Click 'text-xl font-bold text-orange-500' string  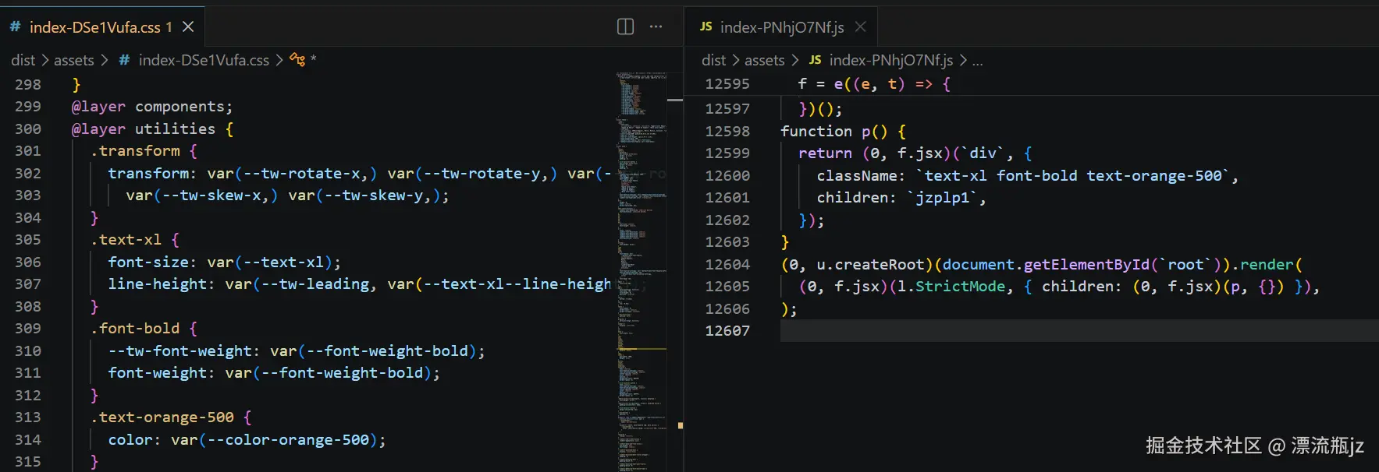coord(1072,176)
